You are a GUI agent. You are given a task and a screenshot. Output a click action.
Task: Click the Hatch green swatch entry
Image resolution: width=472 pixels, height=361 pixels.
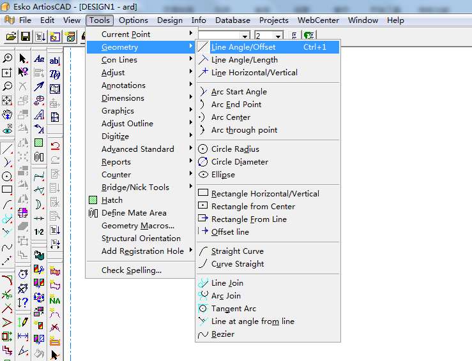point(111,200)
